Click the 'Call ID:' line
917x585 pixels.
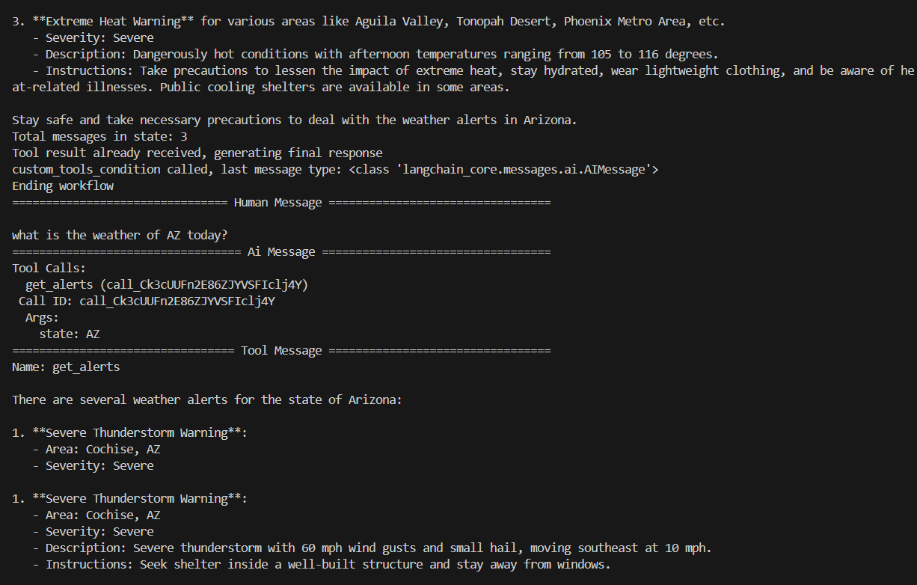click(147, 301)
